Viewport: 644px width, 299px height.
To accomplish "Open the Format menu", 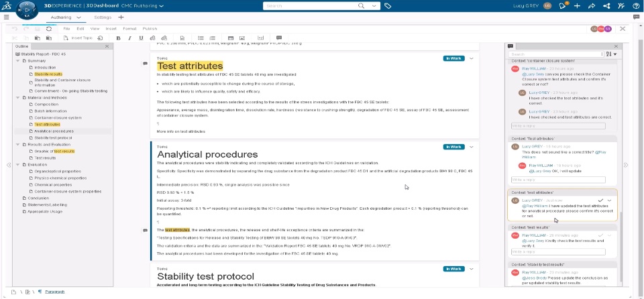I will (x=129, y=29).
